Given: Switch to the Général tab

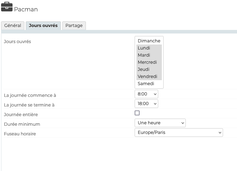Looking at the screenshot, I should [x=13, y=26].
